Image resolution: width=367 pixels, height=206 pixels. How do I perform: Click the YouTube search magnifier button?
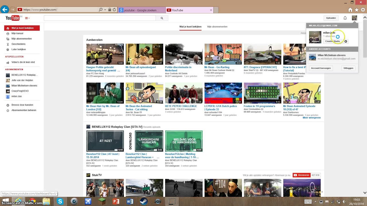162,18
